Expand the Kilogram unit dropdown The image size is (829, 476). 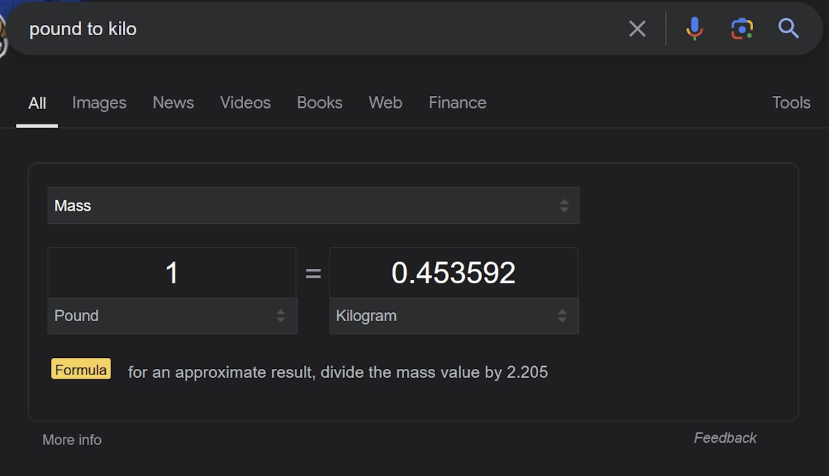[454, 316]
